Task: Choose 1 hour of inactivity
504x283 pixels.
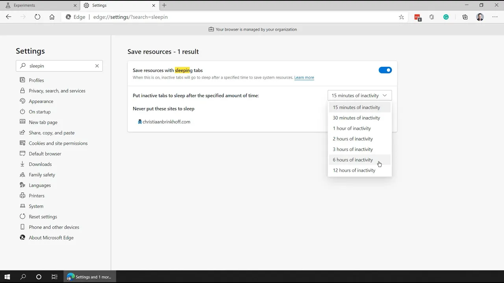Action: (x=359, y=128)
